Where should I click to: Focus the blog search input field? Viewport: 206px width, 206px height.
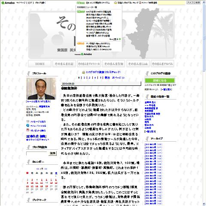click(x=37, y=154)
